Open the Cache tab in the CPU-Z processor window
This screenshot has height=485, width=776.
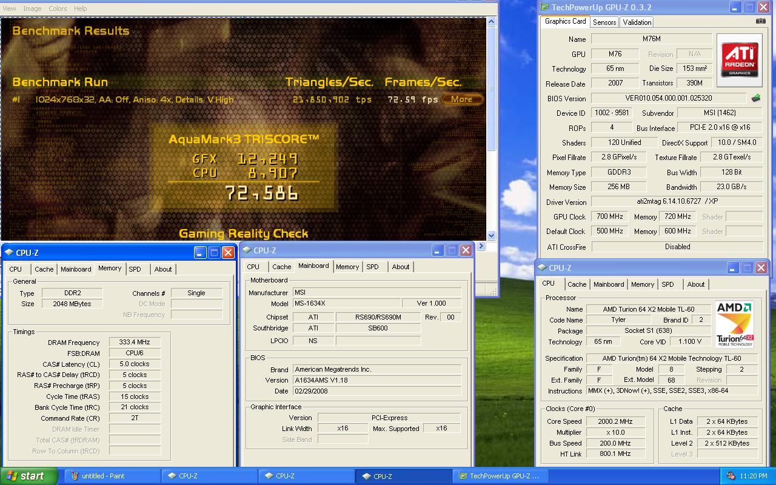pyautogui.click(x=577, y=284)
